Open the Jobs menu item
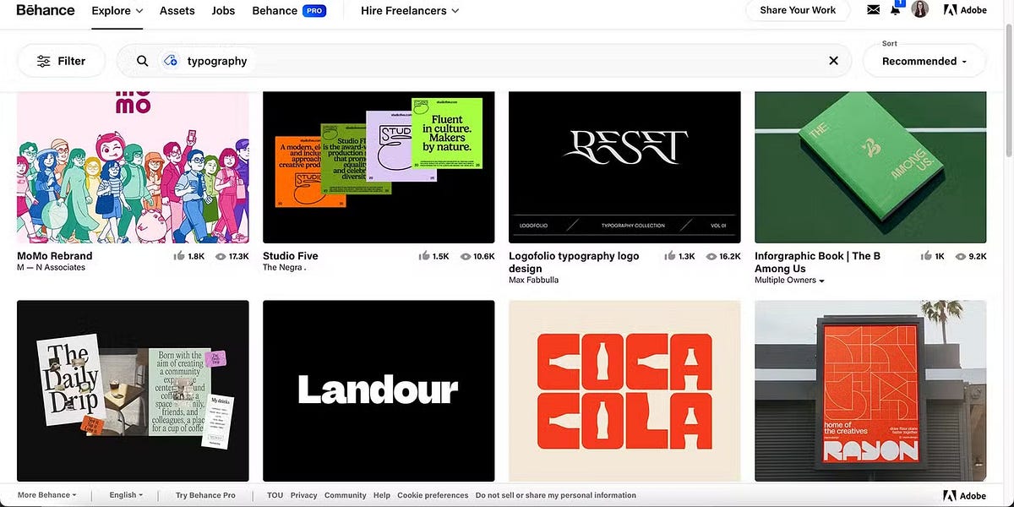 coord(223,11)
